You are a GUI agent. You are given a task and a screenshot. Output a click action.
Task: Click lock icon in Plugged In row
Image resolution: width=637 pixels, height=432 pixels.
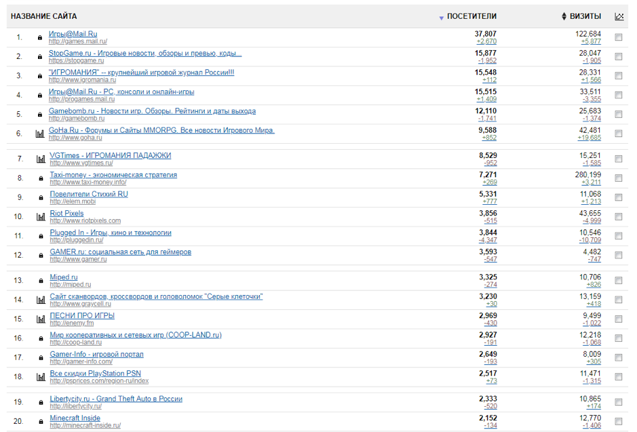[x=41, y=236]
